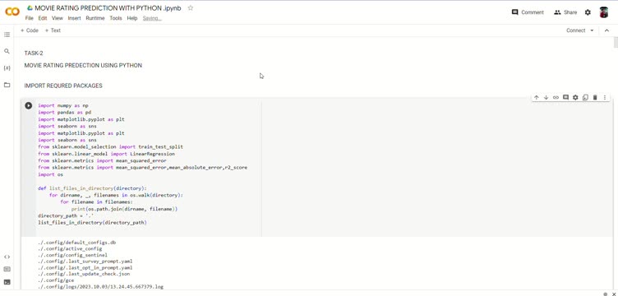
Task: Run the imports code cell
Action: [x=29, y=105]
